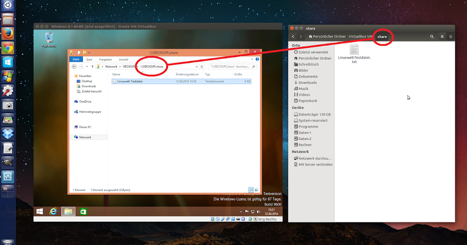Refresh the Explorer address bar
This screenshot has width=467, height=245.
202,66
